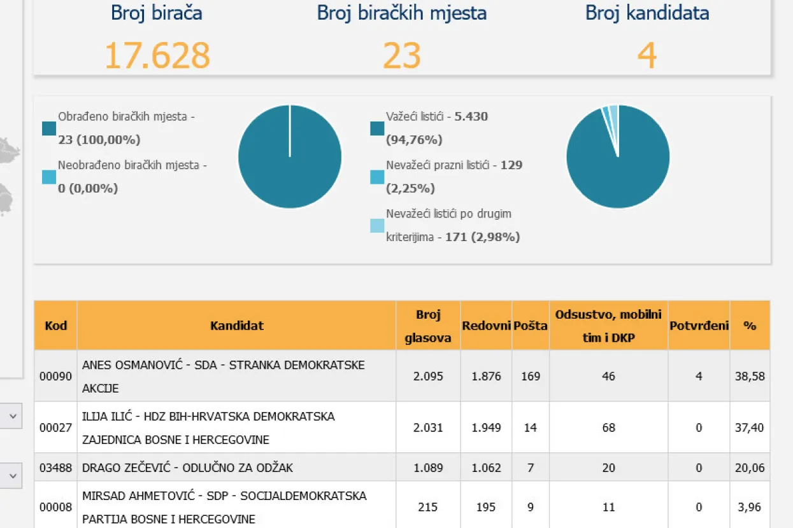Click the Redovni column header
Viewport: 793px width, 528px height.
tap(486, 326)
